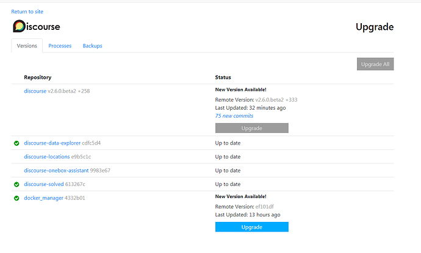Click discourse's New Version Available! notice
This screenshot has height=253, width=421.
pyautogui.click(x=240, y=90)
